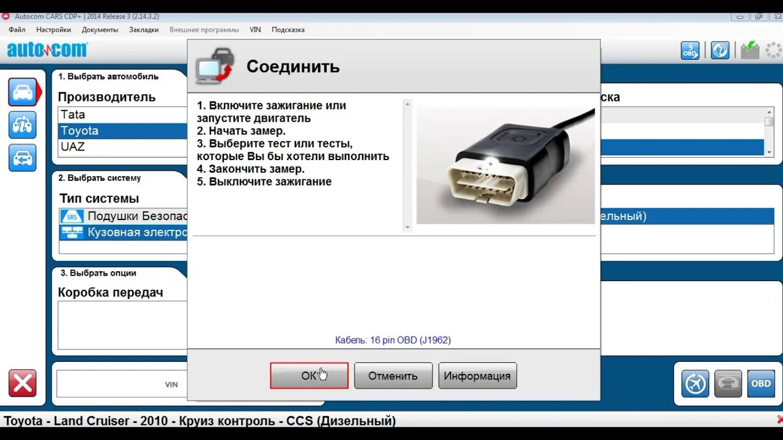The width and height of the screenshot is (783, 440).
Task: Click the body electronics system icon
Action: [x=72, y=233]
